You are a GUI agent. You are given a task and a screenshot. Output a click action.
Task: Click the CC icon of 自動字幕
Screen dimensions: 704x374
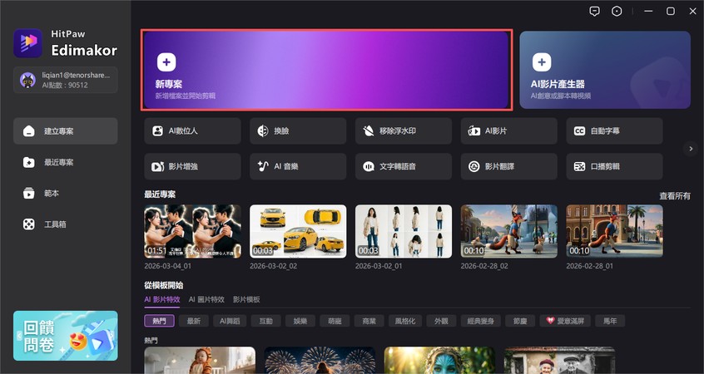pyautogui.click(x=580, y=131)
